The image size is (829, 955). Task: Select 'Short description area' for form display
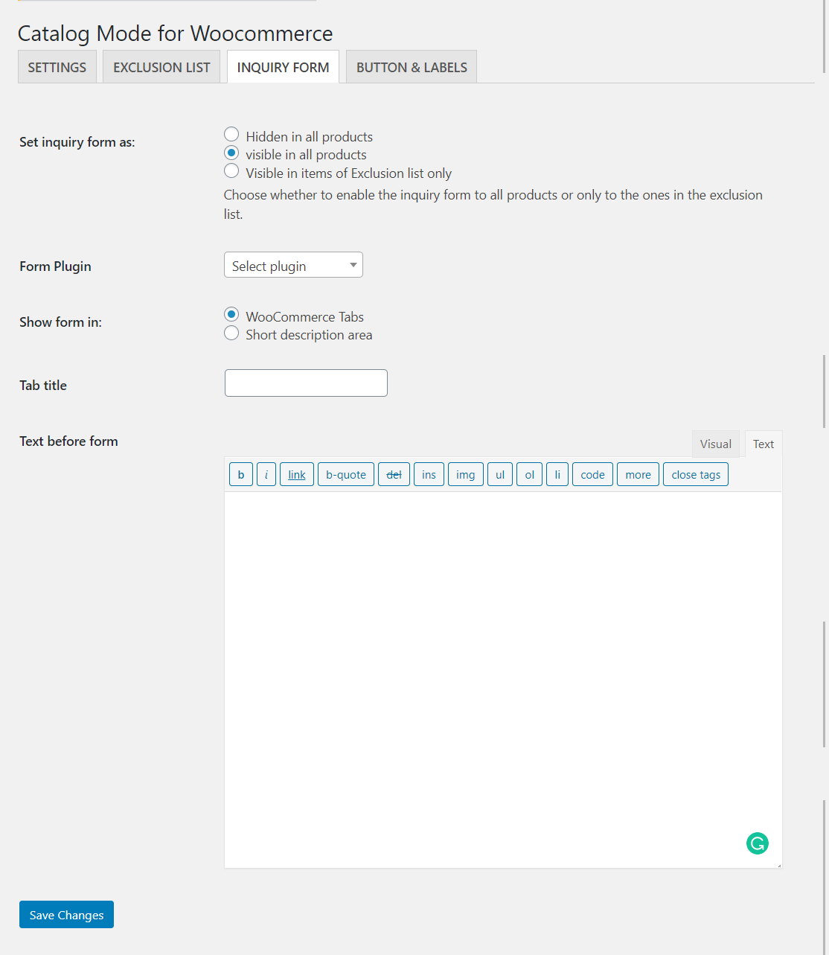[x=231, y=333]
